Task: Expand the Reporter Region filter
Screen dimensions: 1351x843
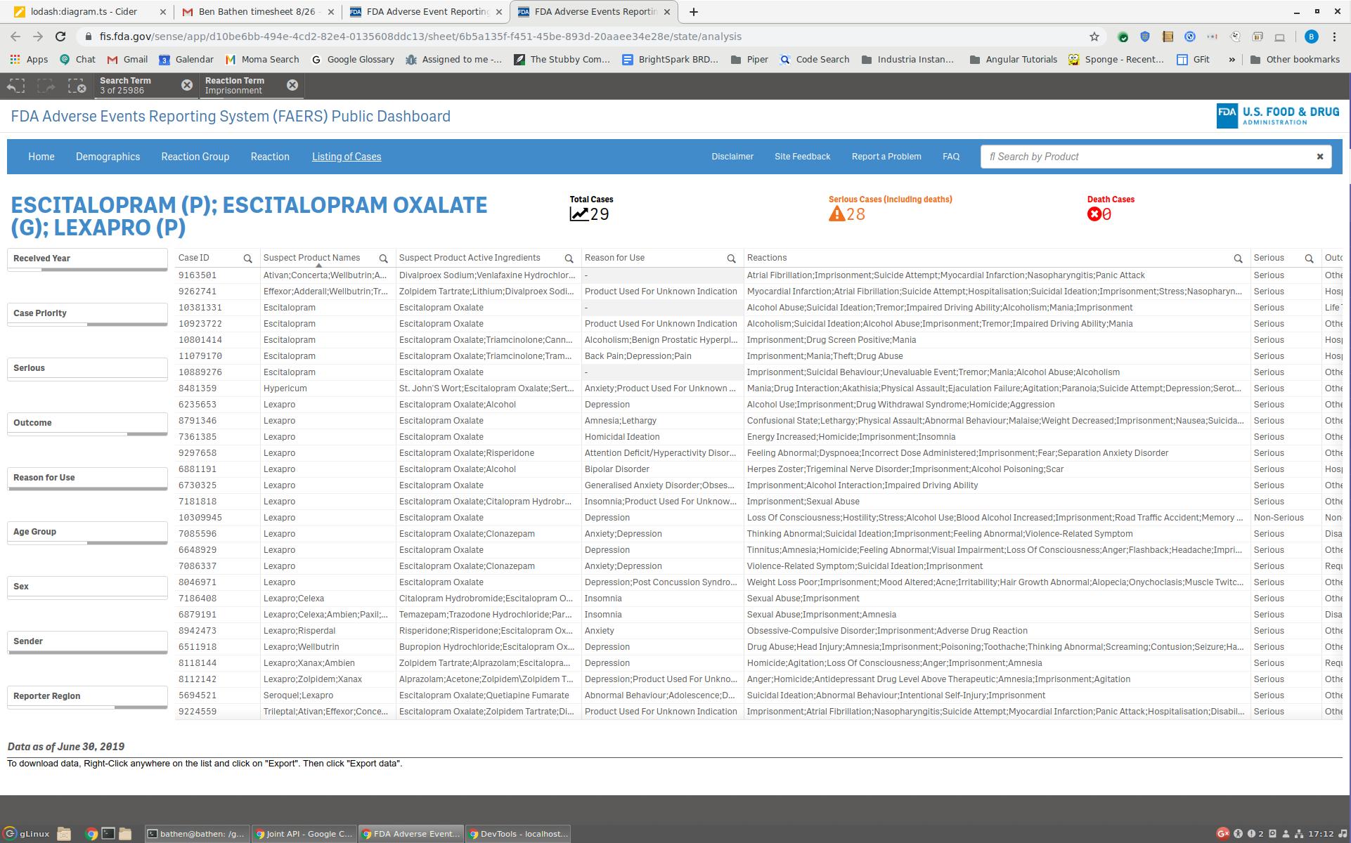Action: pyautogui.click(x=87, y=696)
